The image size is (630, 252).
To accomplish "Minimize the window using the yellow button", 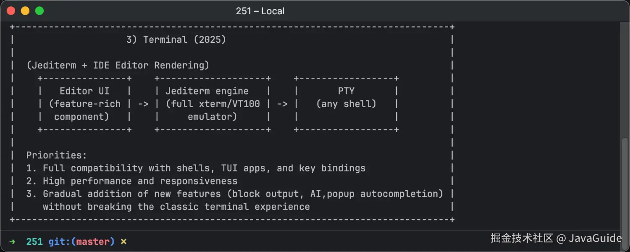I will tap(25, 11).
